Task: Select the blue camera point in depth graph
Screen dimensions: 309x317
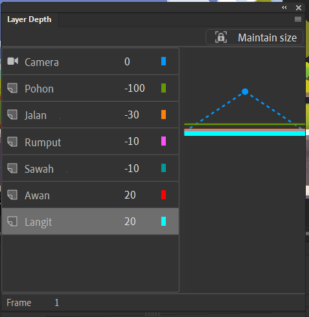Action: tap(245, 92)
